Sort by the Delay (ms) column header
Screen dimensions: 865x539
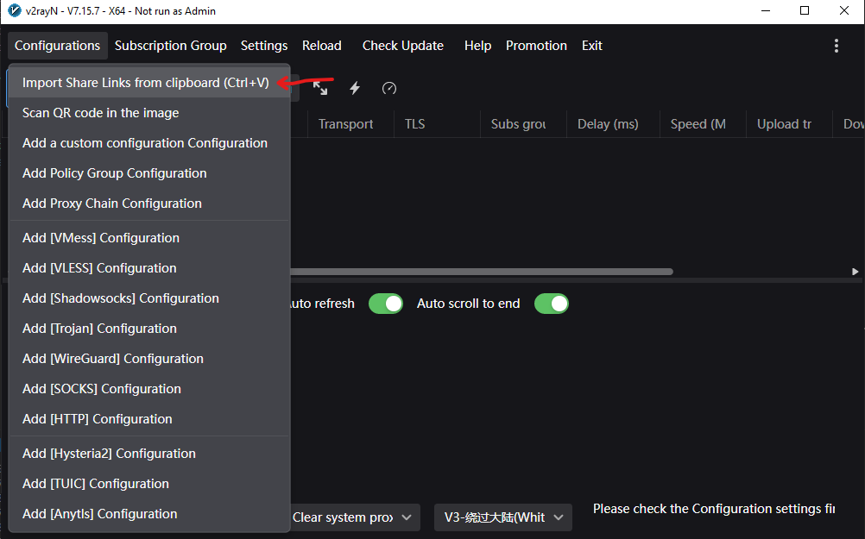(x=608, y=124)
